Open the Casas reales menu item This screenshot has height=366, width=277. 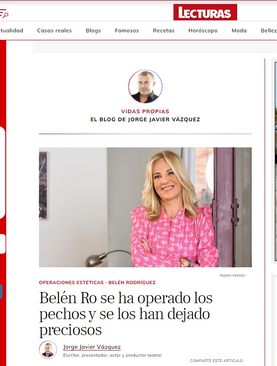pos(54,31)
